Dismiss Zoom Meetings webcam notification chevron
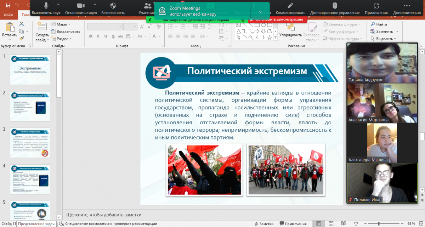Viewport: 425px width, 227px height. [x=261, y=11]
